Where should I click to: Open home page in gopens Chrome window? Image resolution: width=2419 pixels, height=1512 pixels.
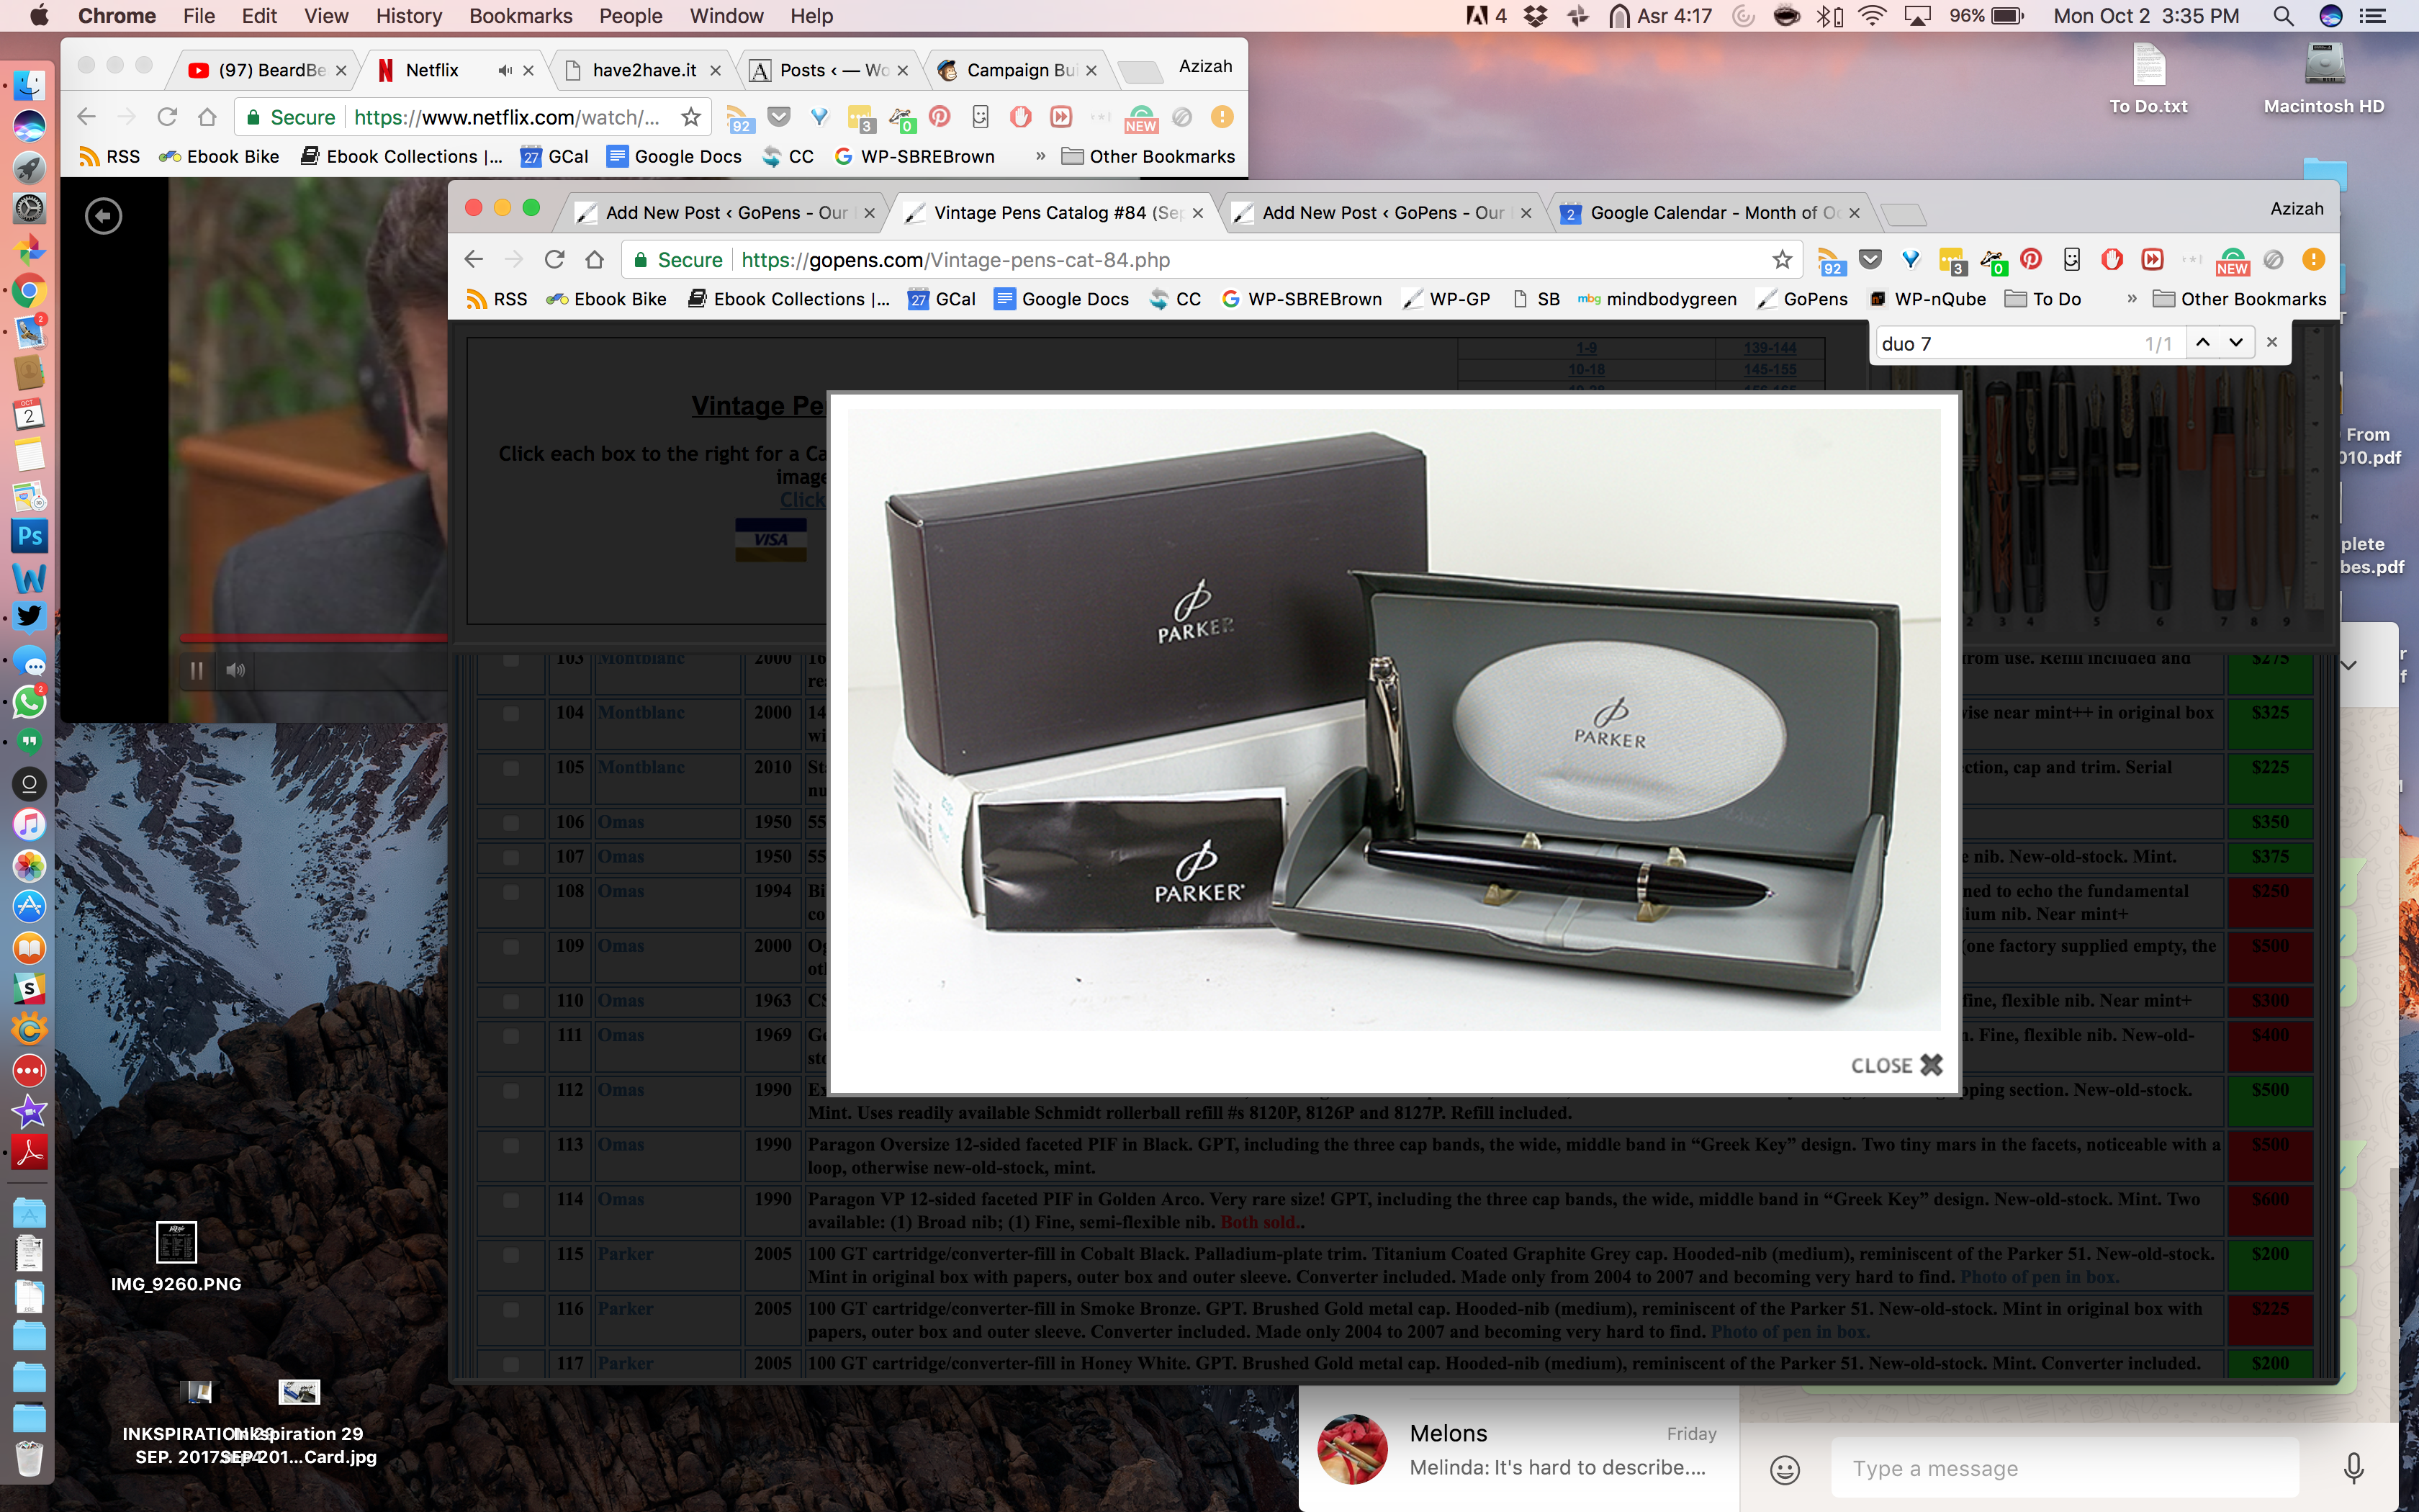(x=595, y=260)
